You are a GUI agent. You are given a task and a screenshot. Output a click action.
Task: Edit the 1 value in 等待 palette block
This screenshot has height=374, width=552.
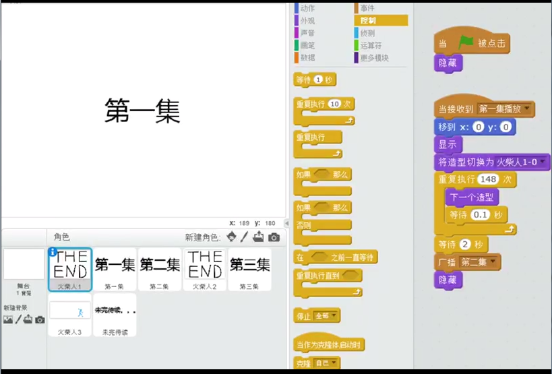click(x=318, y=80)
